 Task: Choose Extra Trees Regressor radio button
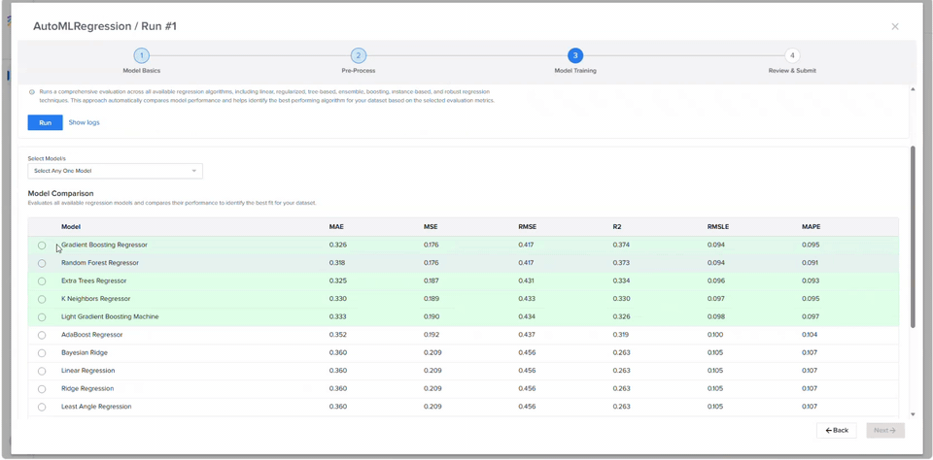pyautogui.click(x=42, y=281)
